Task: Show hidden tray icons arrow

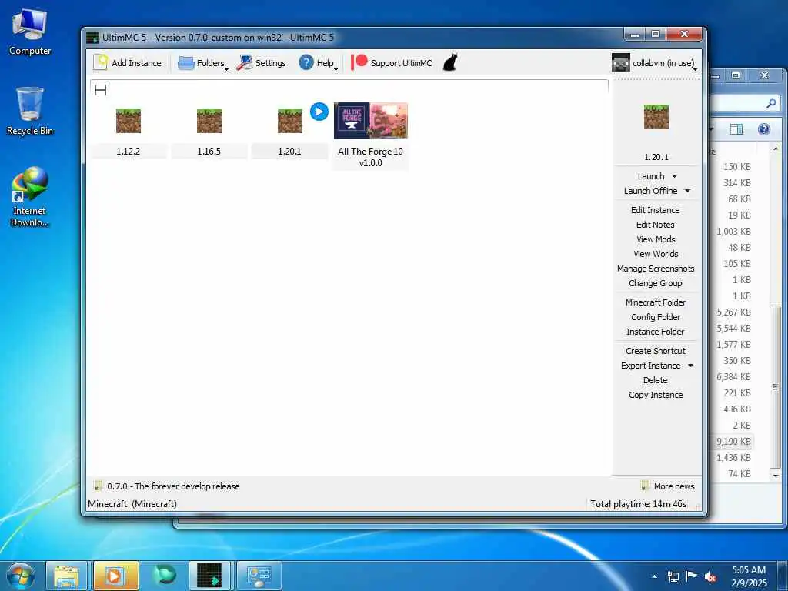Action: point(654,576)
